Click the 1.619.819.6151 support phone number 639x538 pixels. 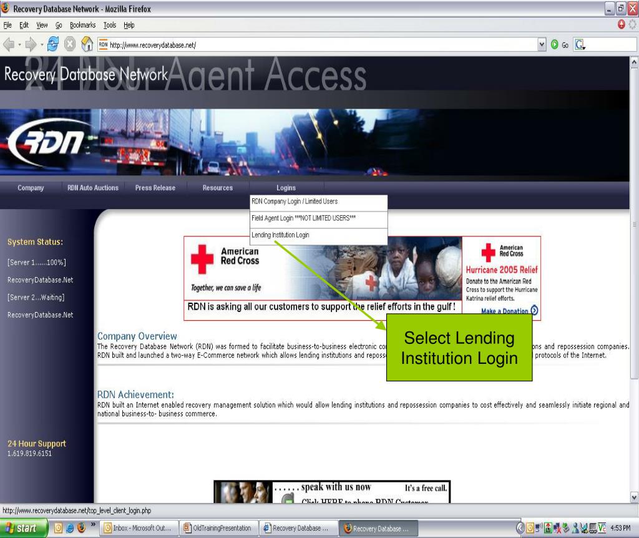click(x=29, y=454)
